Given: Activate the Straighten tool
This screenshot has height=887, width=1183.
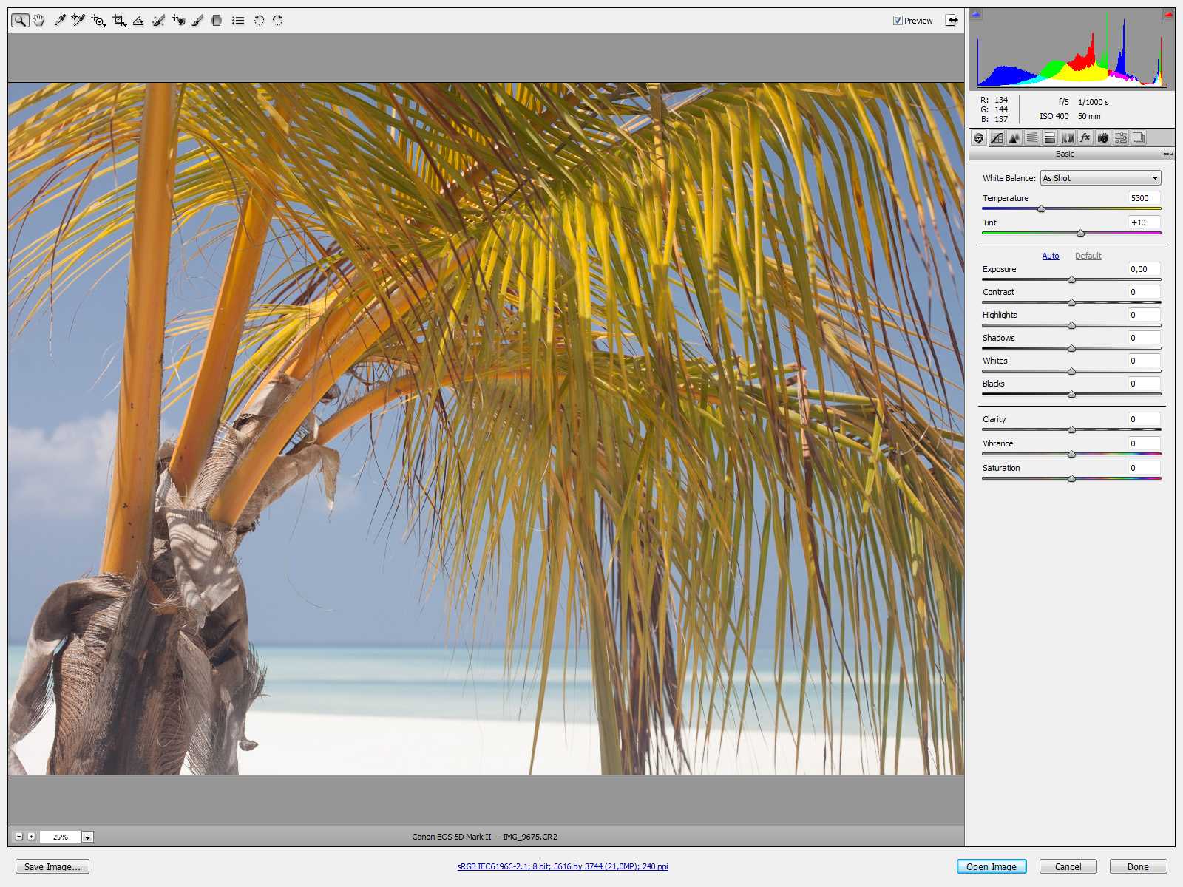Looking at the screenshot, I should (138, 21).
